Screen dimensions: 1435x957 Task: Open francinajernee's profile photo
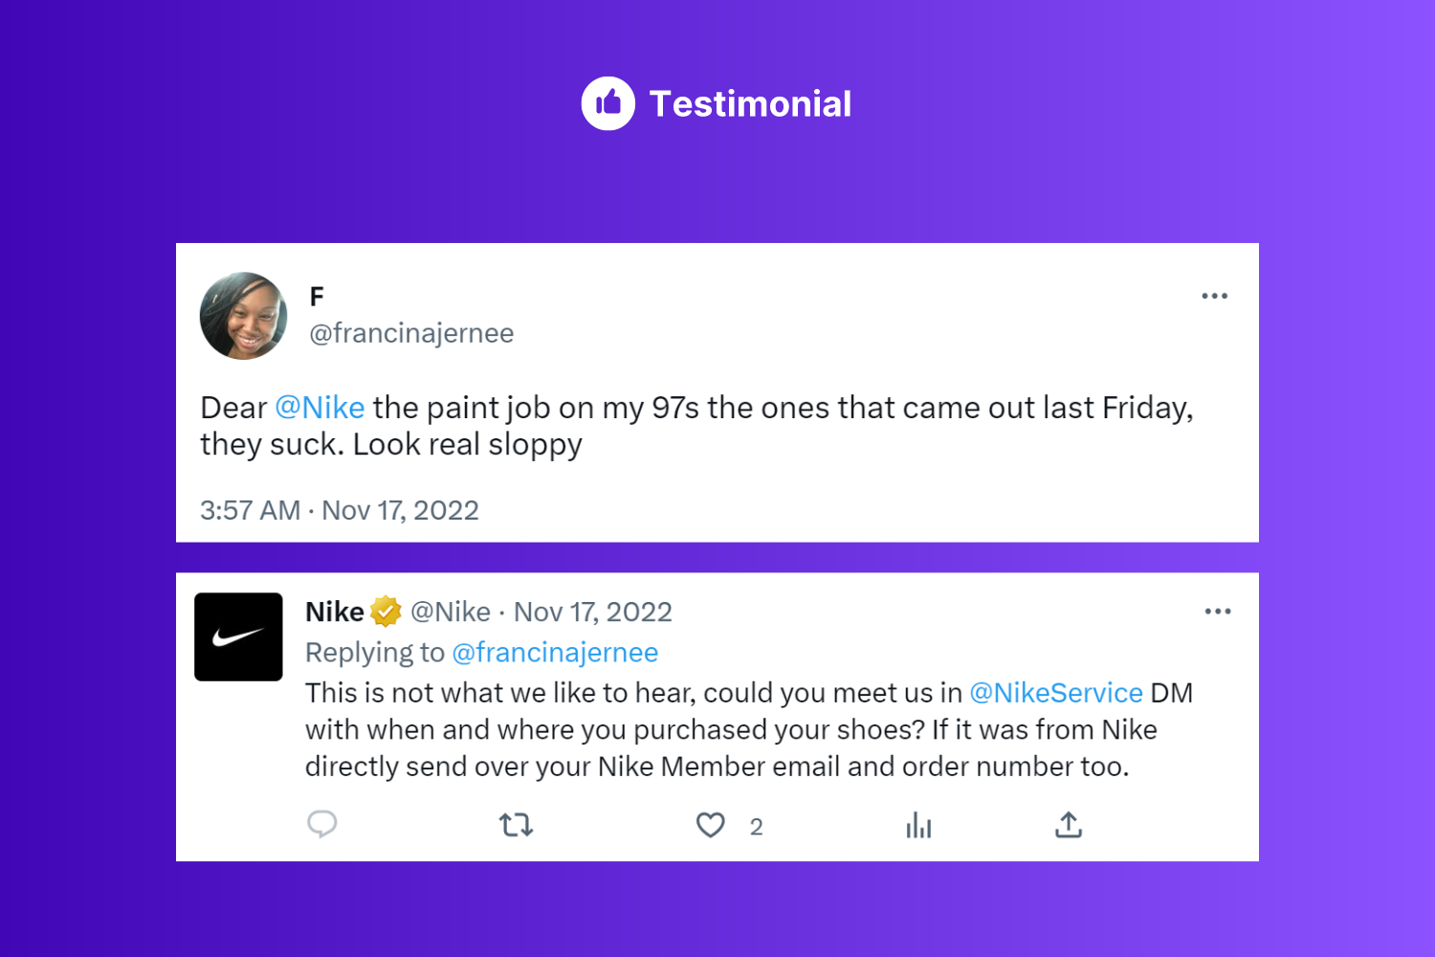coord(243,316)
